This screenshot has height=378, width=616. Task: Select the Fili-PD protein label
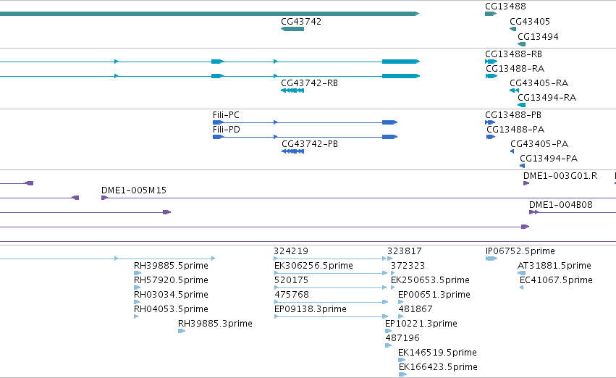point(227,130)
